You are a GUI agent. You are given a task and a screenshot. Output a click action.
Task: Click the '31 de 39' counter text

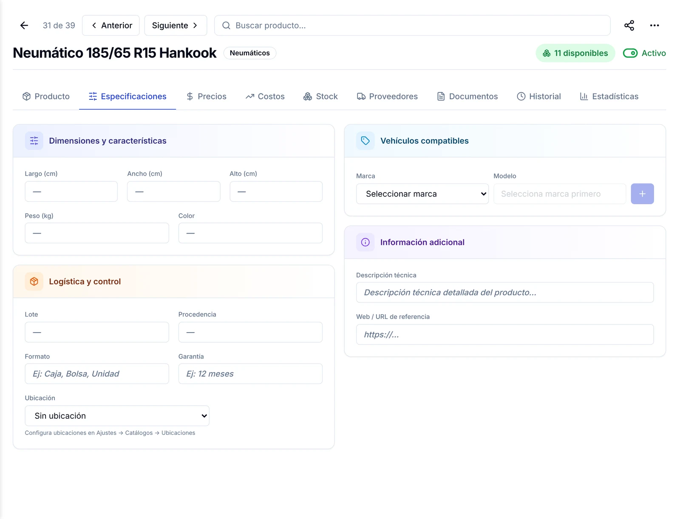(59, 25)
